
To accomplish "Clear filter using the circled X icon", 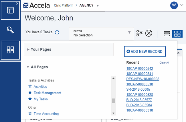I will click(149, 33).
